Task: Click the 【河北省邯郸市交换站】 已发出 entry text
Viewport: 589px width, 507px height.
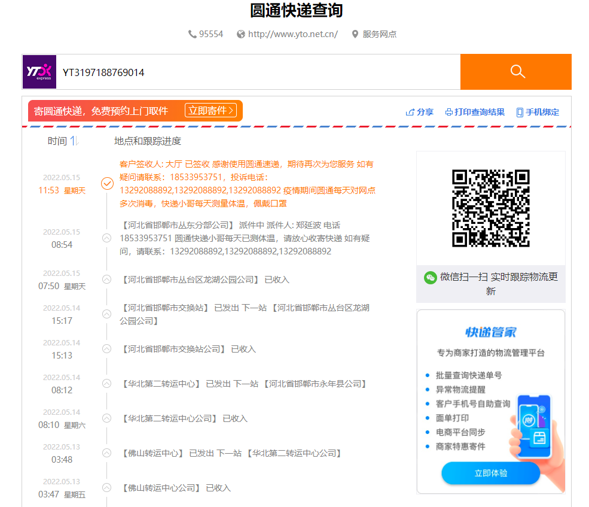Action: tap(245, 314)
